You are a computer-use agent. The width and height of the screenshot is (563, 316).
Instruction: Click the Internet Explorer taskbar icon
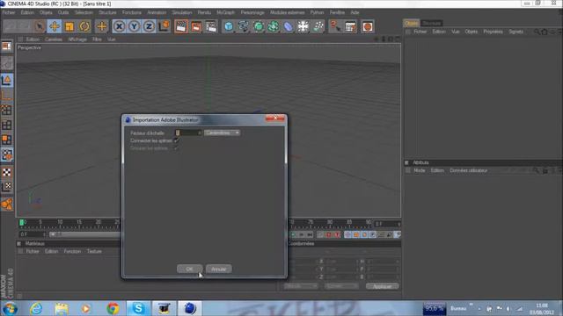coord(36,308)
